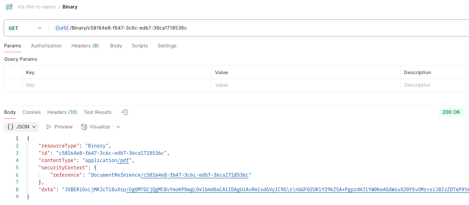View the response Headers (10) tab
469x205 pixels.
coord(62,112)
